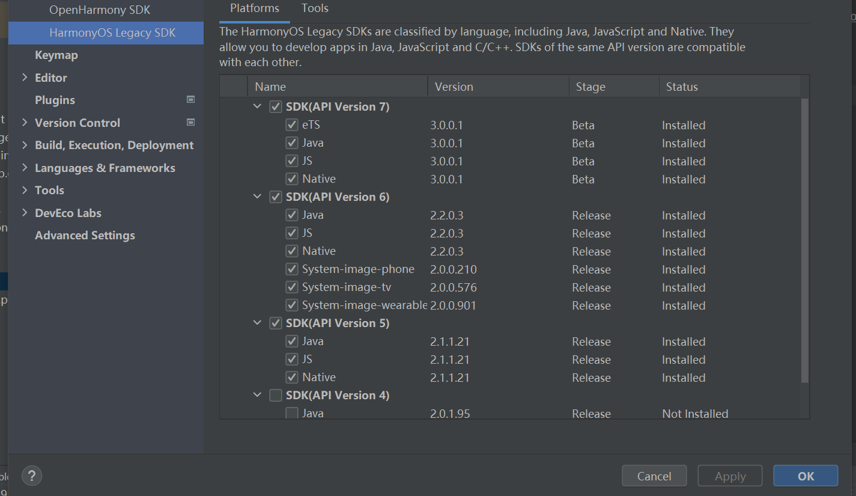Image resolution: width=856 pixels, height=496 pixels.
Task: Click the Version Control project-level settings icon
Action: pos(190,122)
